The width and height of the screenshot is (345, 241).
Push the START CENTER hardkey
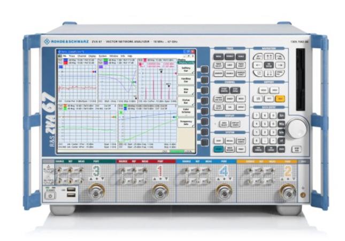(x=224, y=91)
